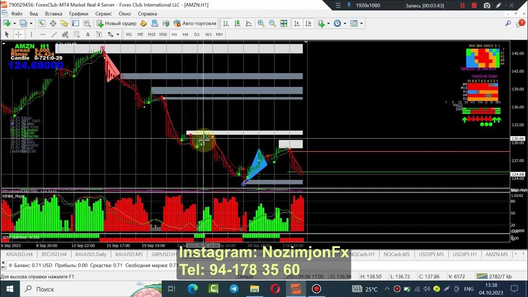Open the Вставка menu
528x297 pixels.
pos(54,13)
